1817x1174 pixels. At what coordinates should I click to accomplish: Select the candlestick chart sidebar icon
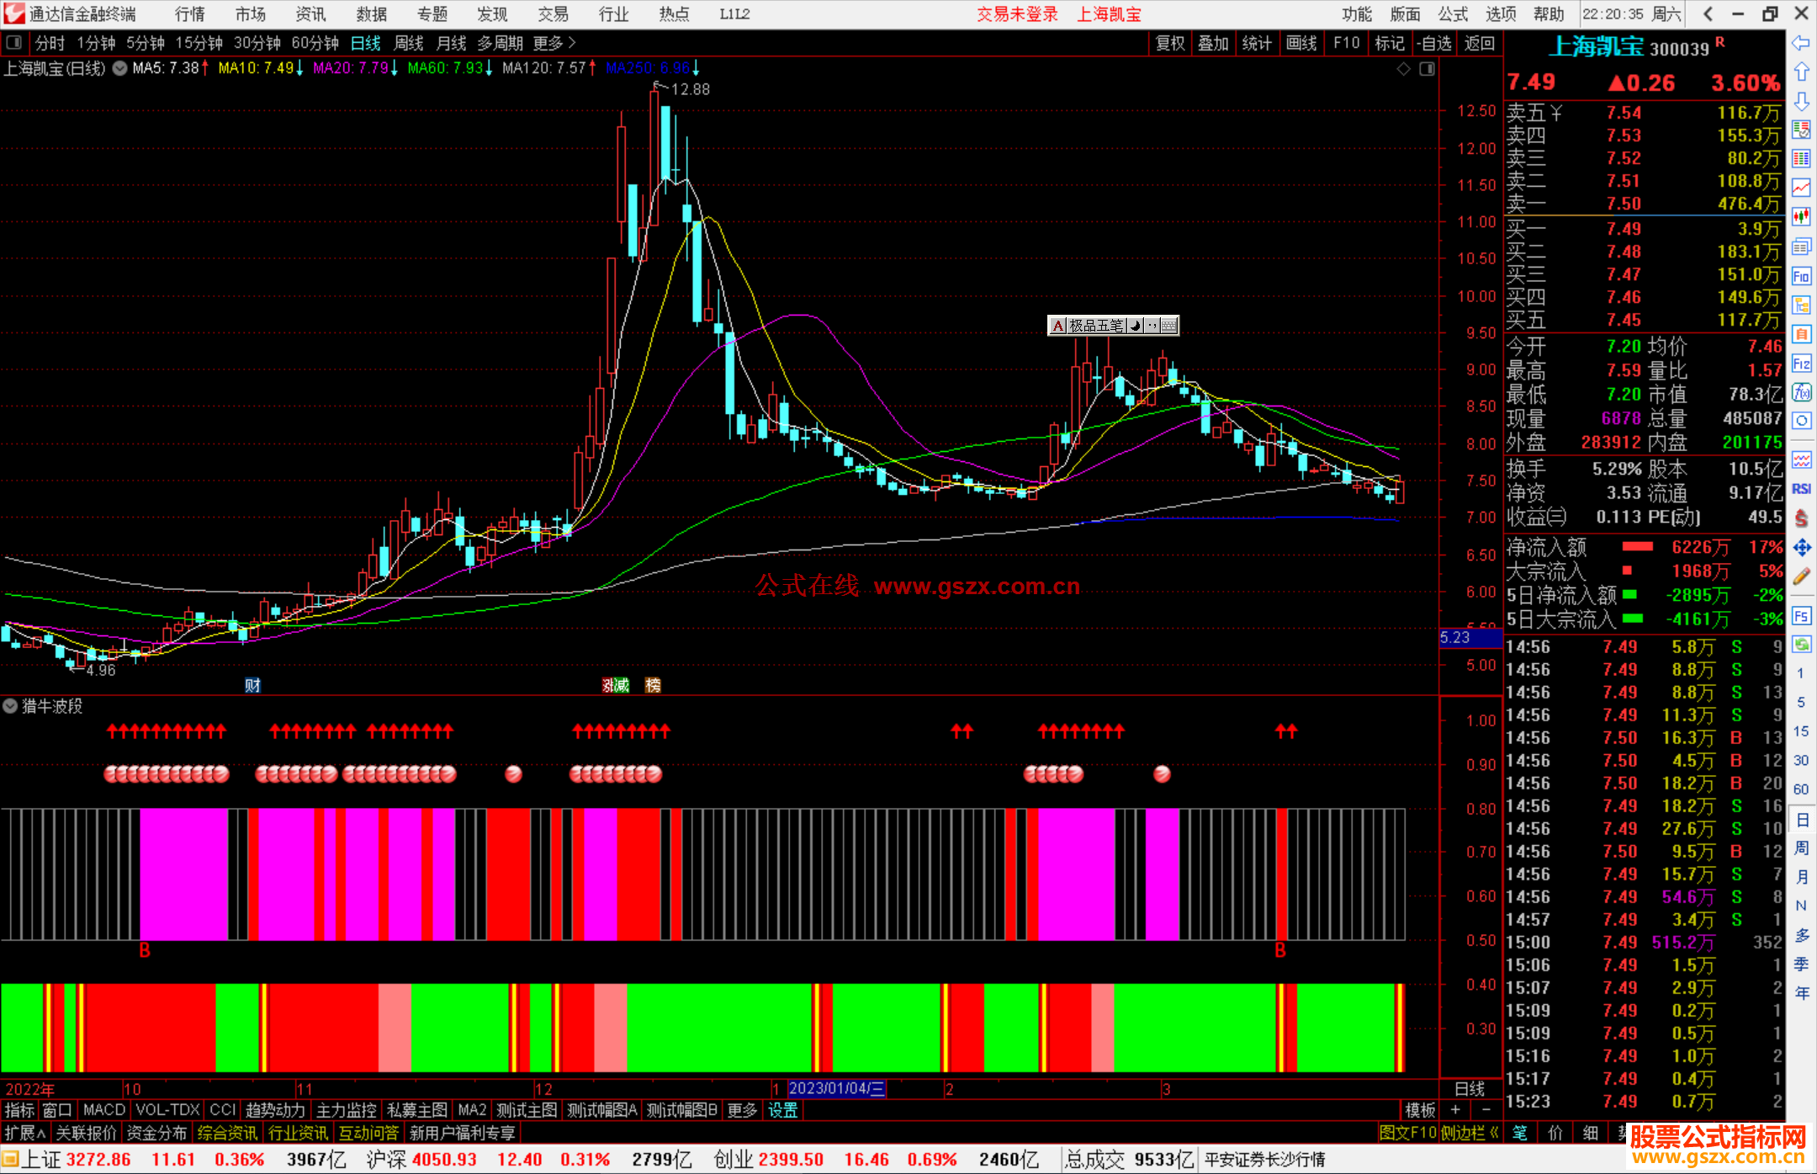pyautogui.click(x=1801, y=217)
